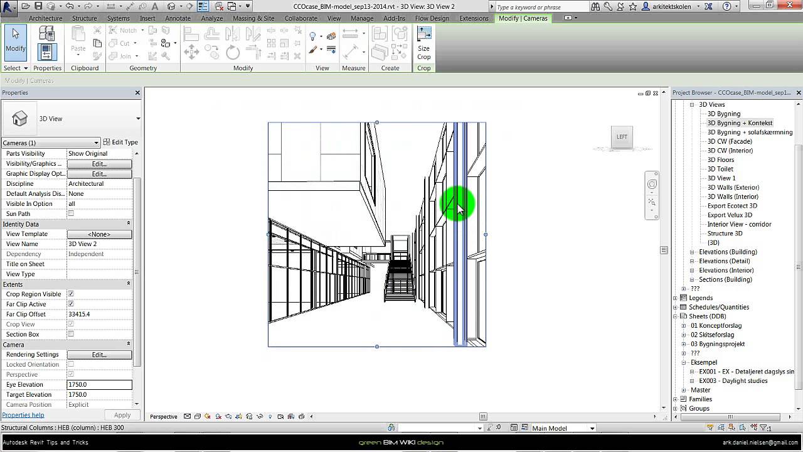The image size is (803, 452).
Task: Toggle the Sun Path checkbox
Action: (x=70, y=213)
